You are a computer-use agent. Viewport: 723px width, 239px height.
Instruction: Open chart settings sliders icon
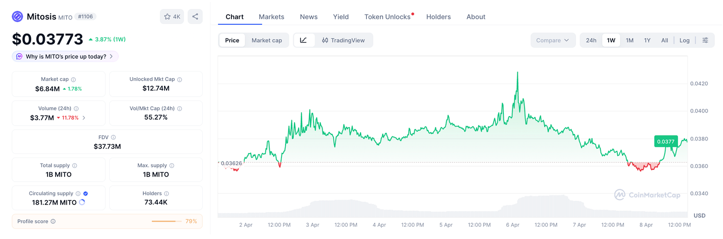pyautogui.click(x=705, y=40)
